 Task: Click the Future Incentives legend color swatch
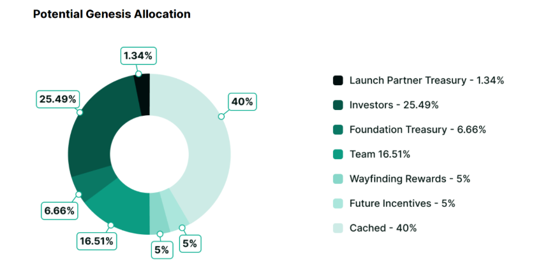coord(338,204)
